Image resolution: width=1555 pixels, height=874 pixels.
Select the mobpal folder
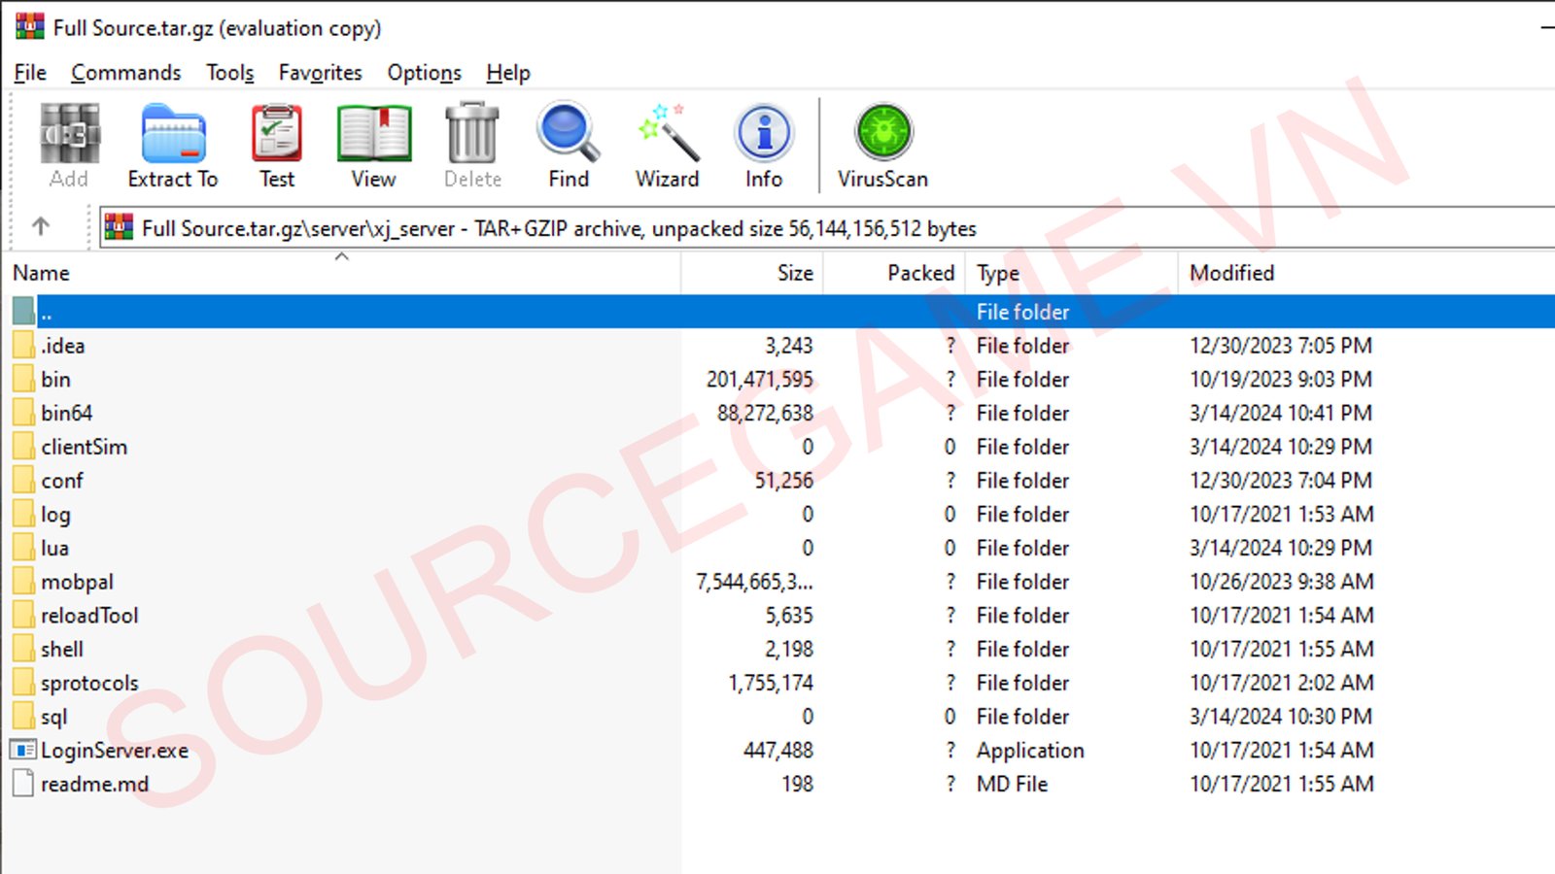[x=77, y=583]
